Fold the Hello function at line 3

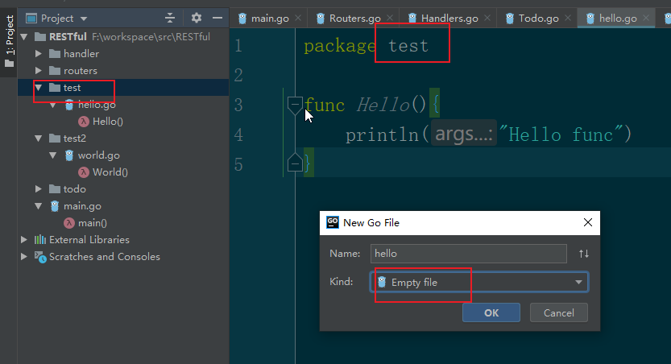[x=295, y=105]
